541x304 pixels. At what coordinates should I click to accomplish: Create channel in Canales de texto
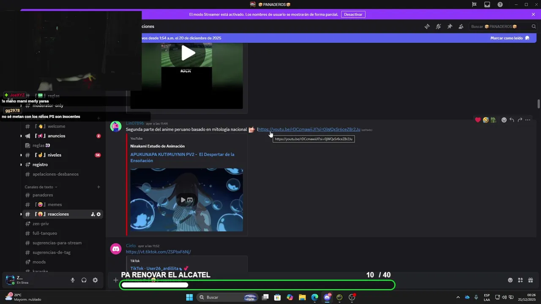click(x=98, y=187)
